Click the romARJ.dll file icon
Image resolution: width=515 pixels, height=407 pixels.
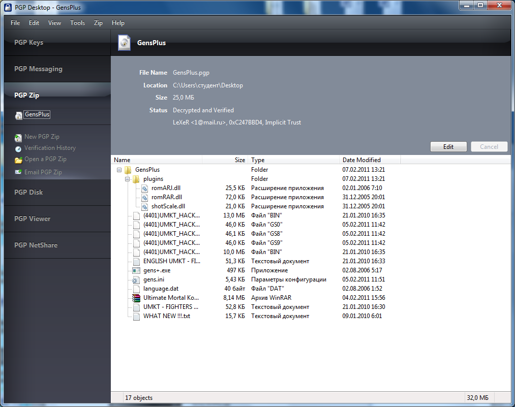pos(144,188)
